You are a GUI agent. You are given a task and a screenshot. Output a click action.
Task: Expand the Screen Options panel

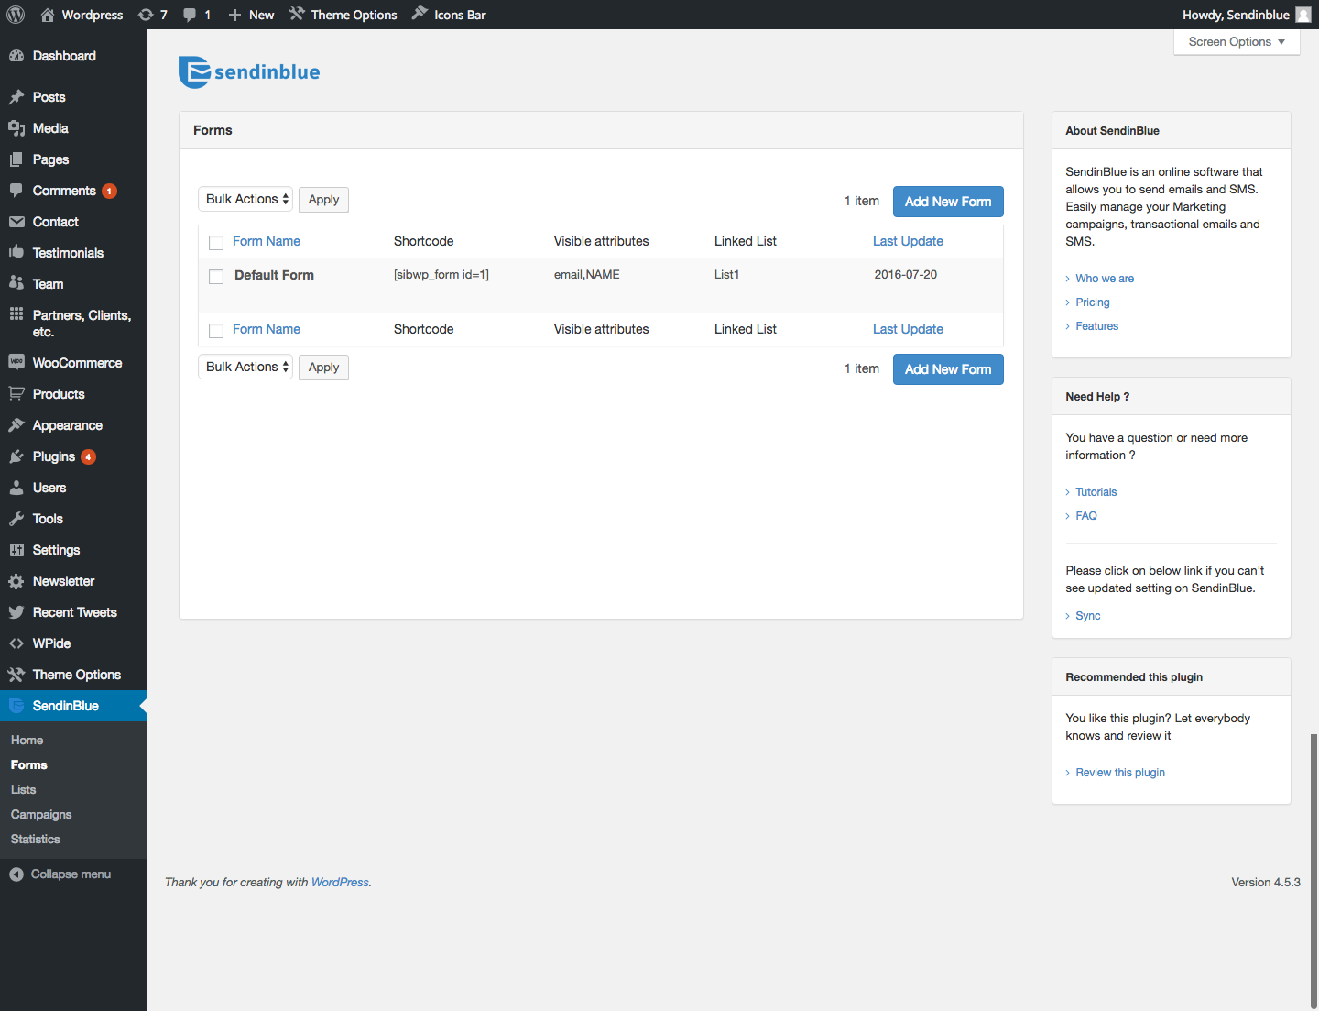click(x=1237, y=42)
